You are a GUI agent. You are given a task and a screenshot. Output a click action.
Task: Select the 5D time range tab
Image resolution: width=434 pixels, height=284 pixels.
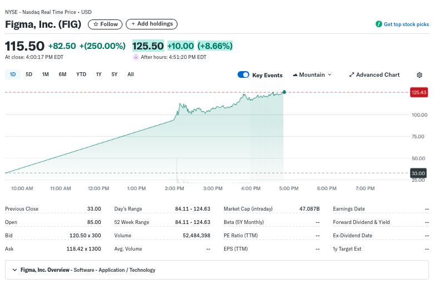click(29, 74)
